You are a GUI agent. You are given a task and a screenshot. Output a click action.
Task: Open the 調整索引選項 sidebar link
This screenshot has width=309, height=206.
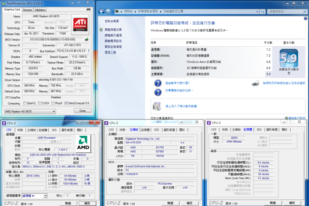tap(113, 35)
